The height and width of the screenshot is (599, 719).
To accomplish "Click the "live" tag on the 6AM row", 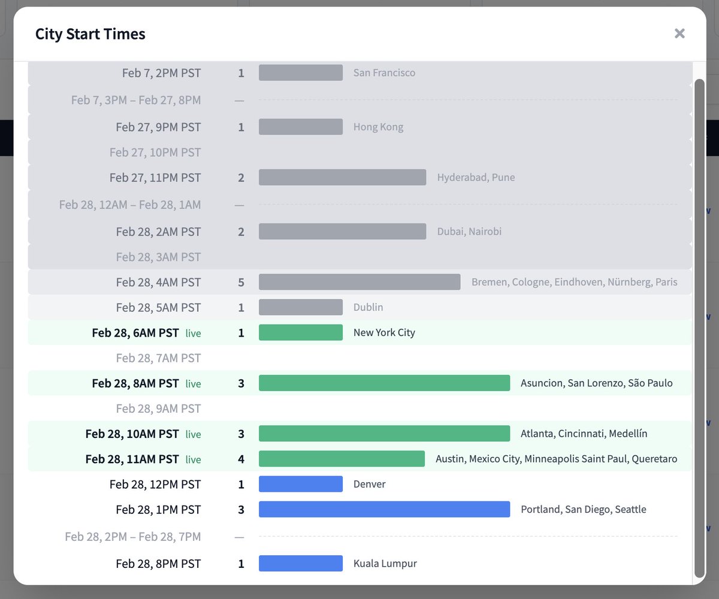I will point(193,333).
